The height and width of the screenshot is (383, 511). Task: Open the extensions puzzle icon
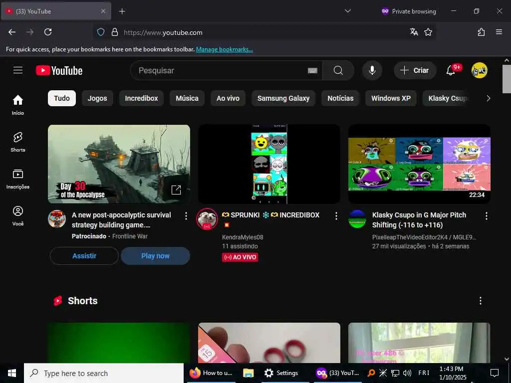point(481,32)
